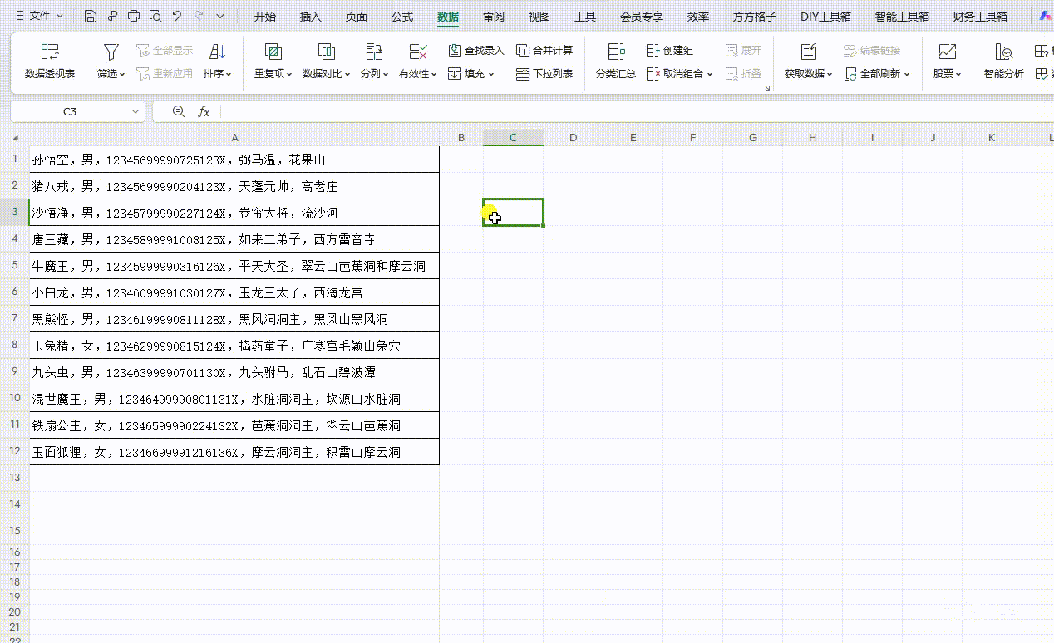Select the cell starting with 铁扇公主
Screen dimensions: 1054x643
[234, 425]
